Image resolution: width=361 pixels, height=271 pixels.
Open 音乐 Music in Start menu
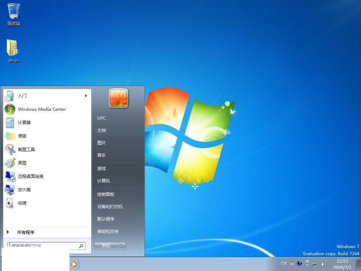coord(101,155)
